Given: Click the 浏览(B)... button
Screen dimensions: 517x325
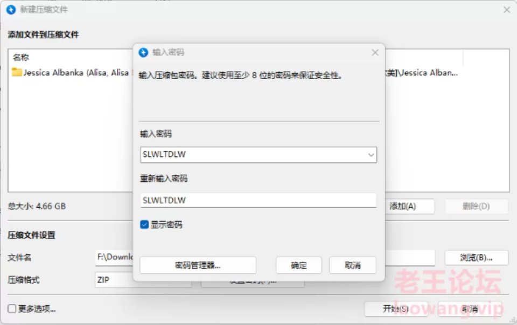Looking at the screenshot, I should [x=477, y=258].
